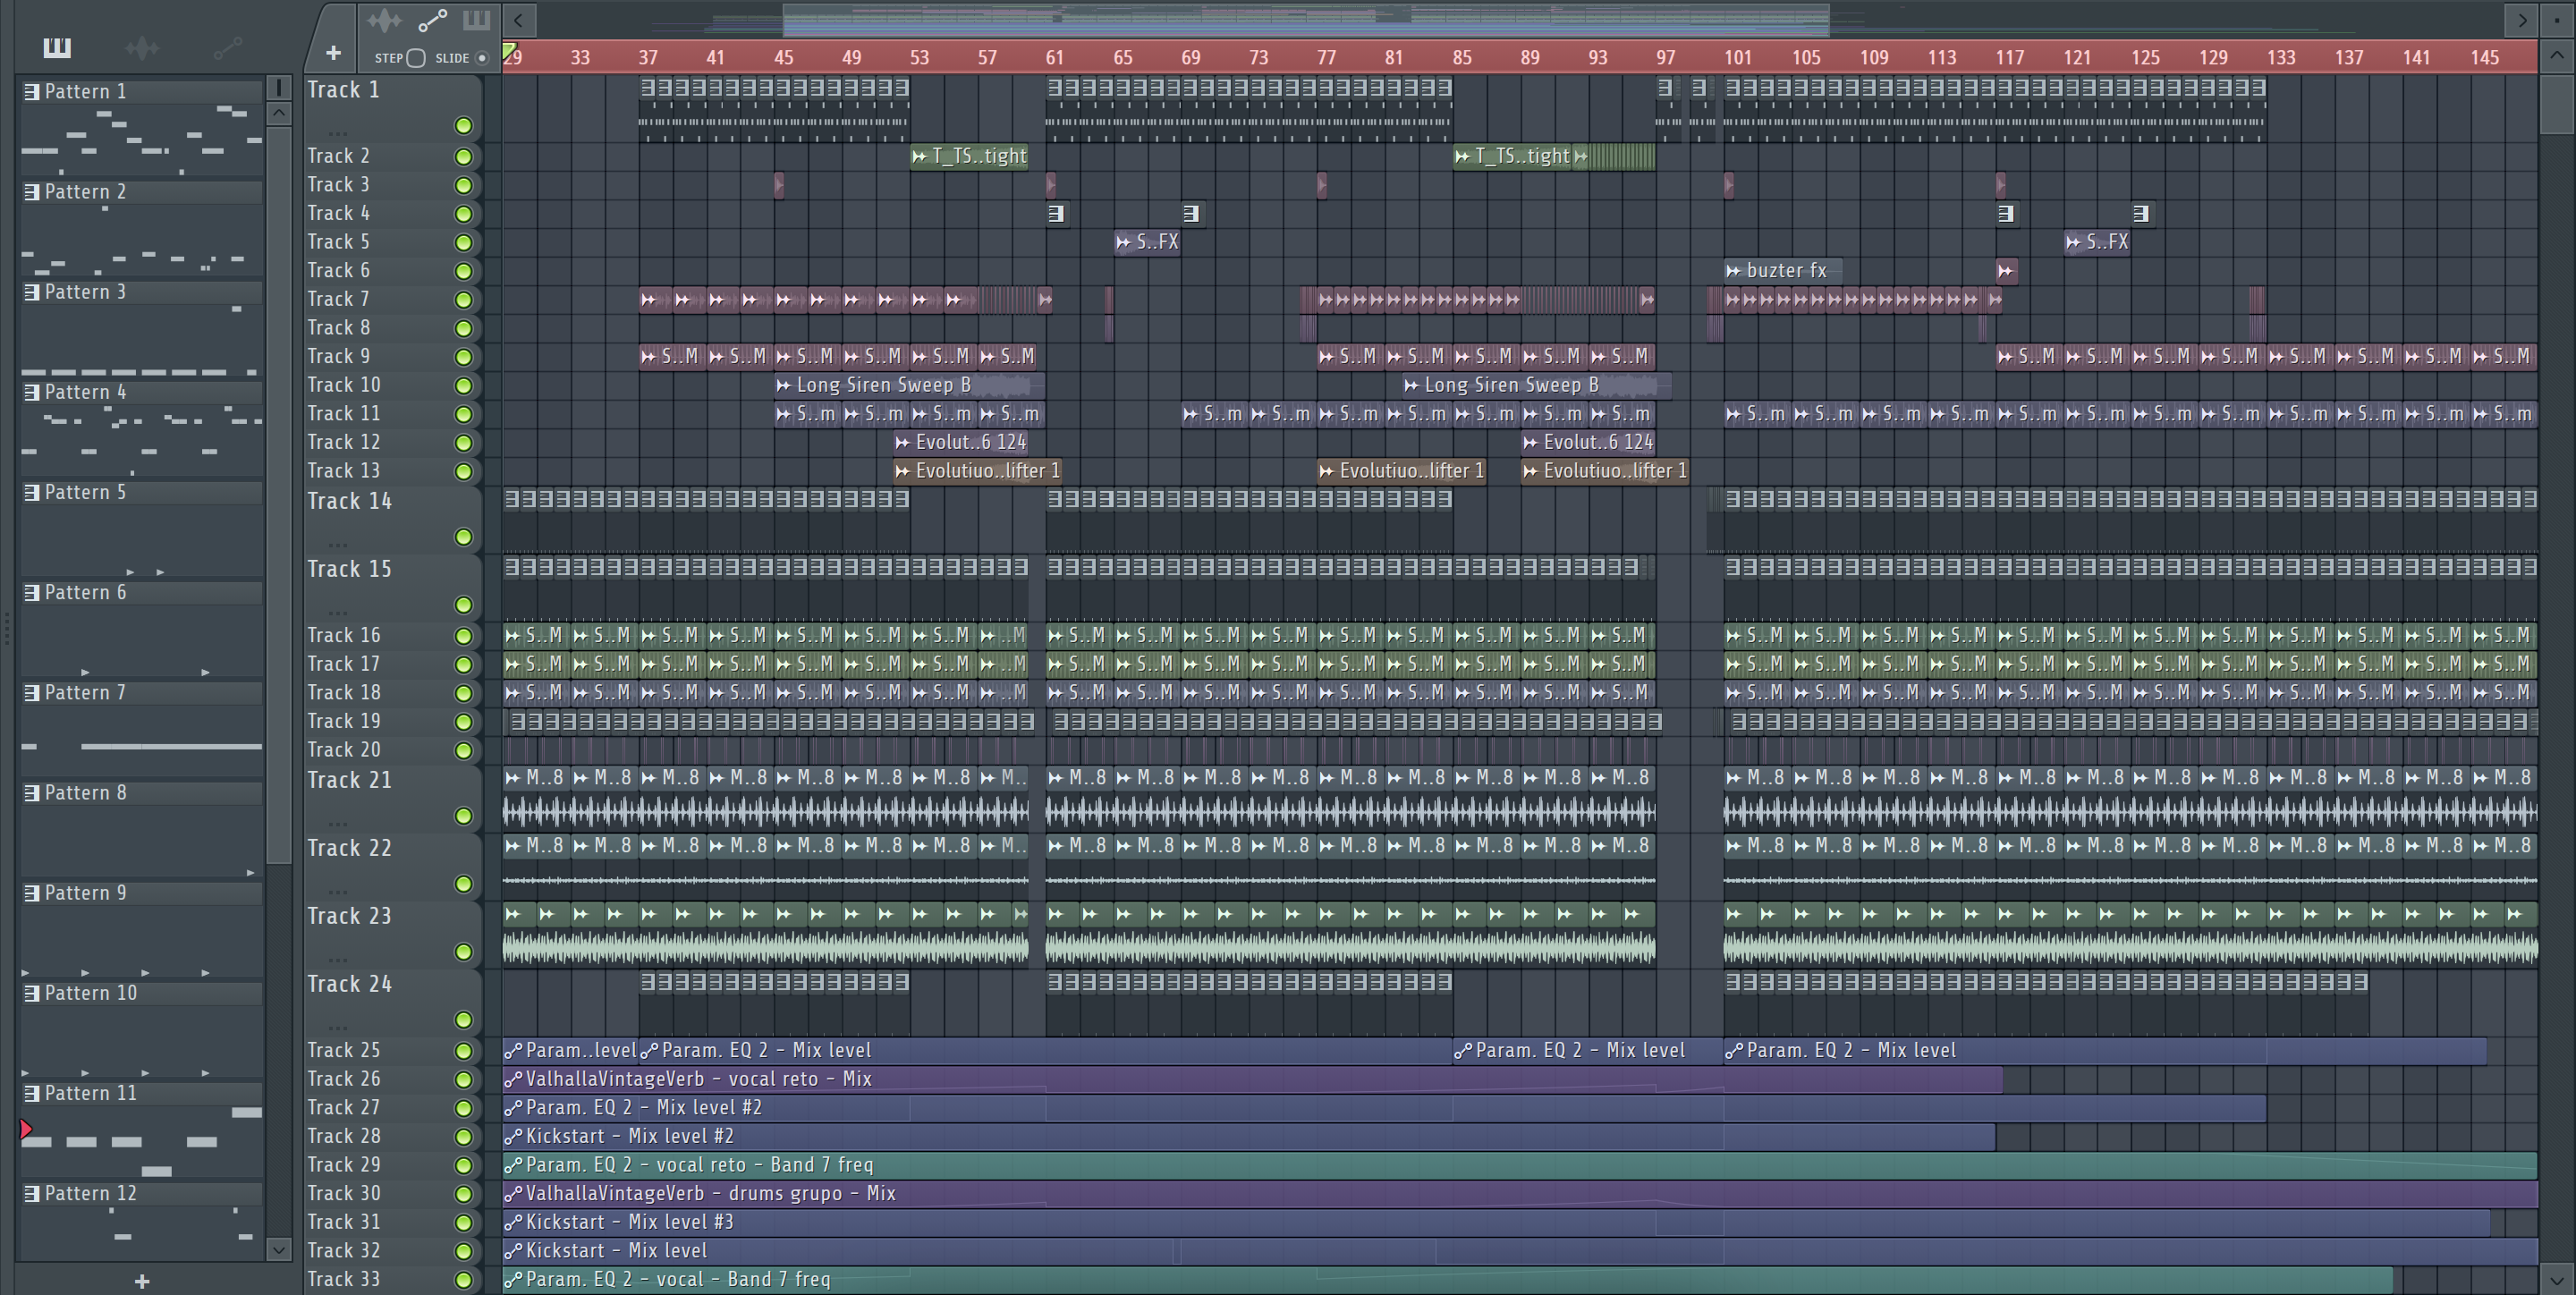Click the Track 24 options dots
Image resolution: width=2576 pixels, height=1295 pixels.
pos(338,1027)
